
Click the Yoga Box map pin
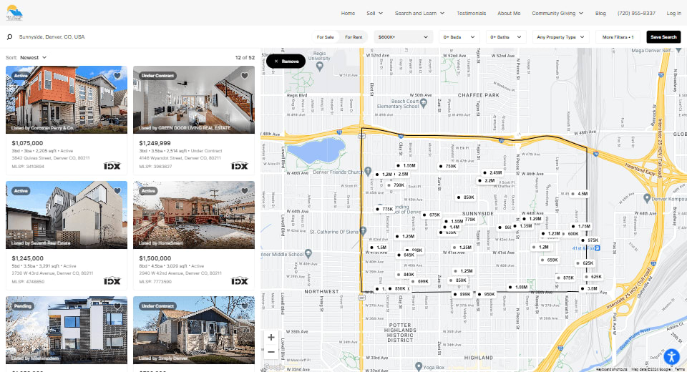pos(419,366)
